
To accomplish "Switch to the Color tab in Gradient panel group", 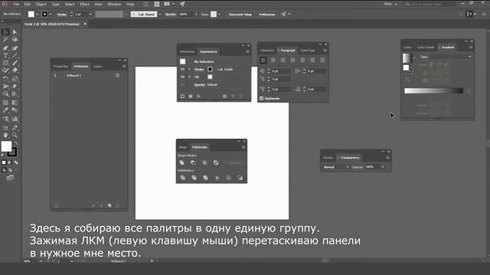I will click(407, 47).
